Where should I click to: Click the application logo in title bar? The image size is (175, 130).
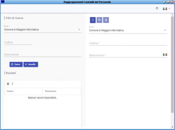pos(3,2)
